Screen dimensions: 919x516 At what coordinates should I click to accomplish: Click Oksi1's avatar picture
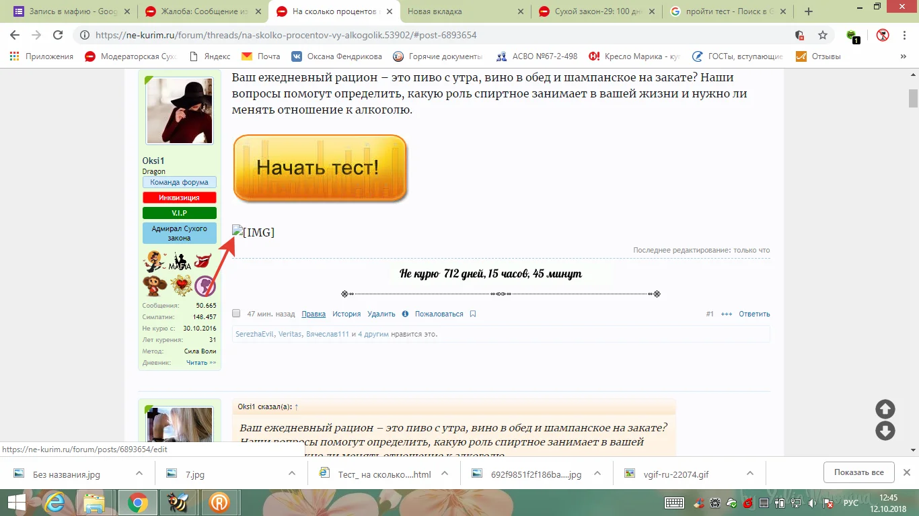[180, 111]
